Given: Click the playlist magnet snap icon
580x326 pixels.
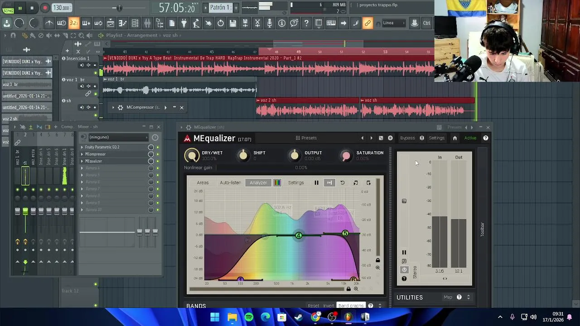Looking at the screenshot, I should [13, 35].
